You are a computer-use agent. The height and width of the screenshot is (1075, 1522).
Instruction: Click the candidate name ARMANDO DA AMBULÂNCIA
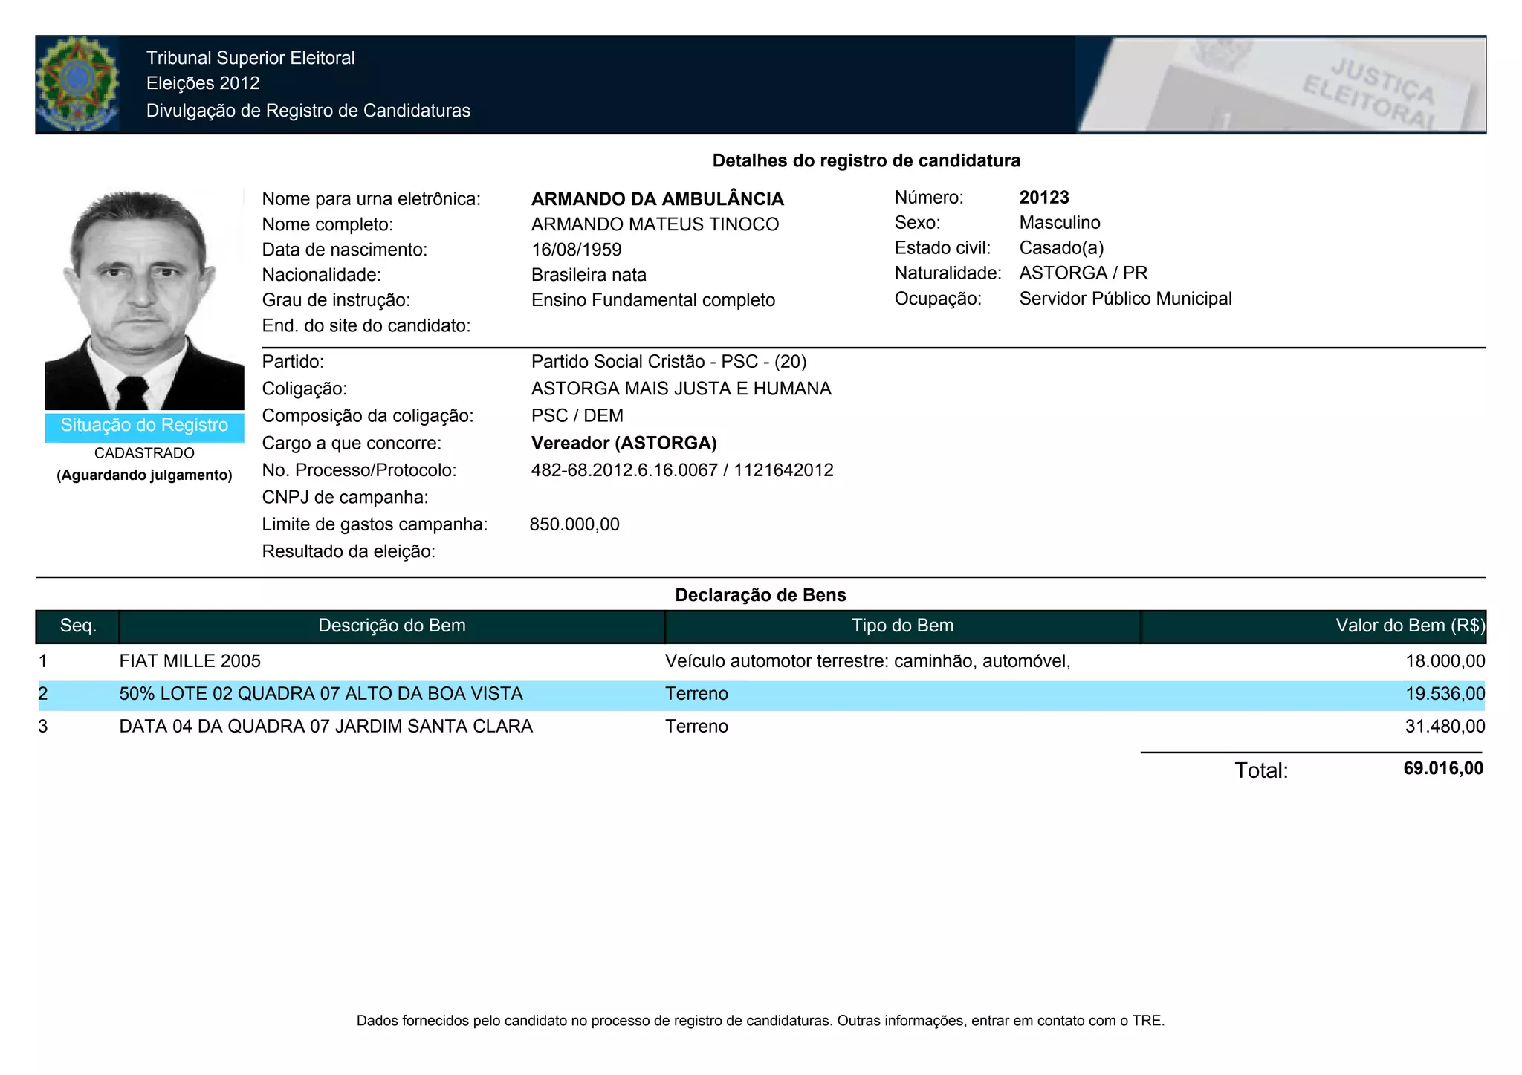point(657,199)
